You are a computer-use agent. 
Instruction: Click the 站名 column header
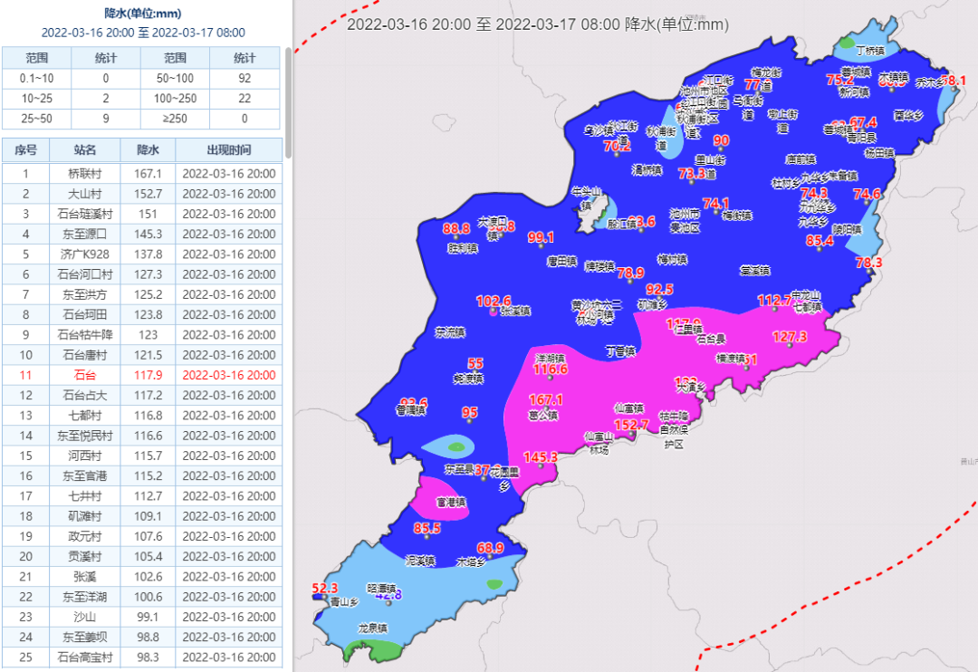tap(85, 149)
